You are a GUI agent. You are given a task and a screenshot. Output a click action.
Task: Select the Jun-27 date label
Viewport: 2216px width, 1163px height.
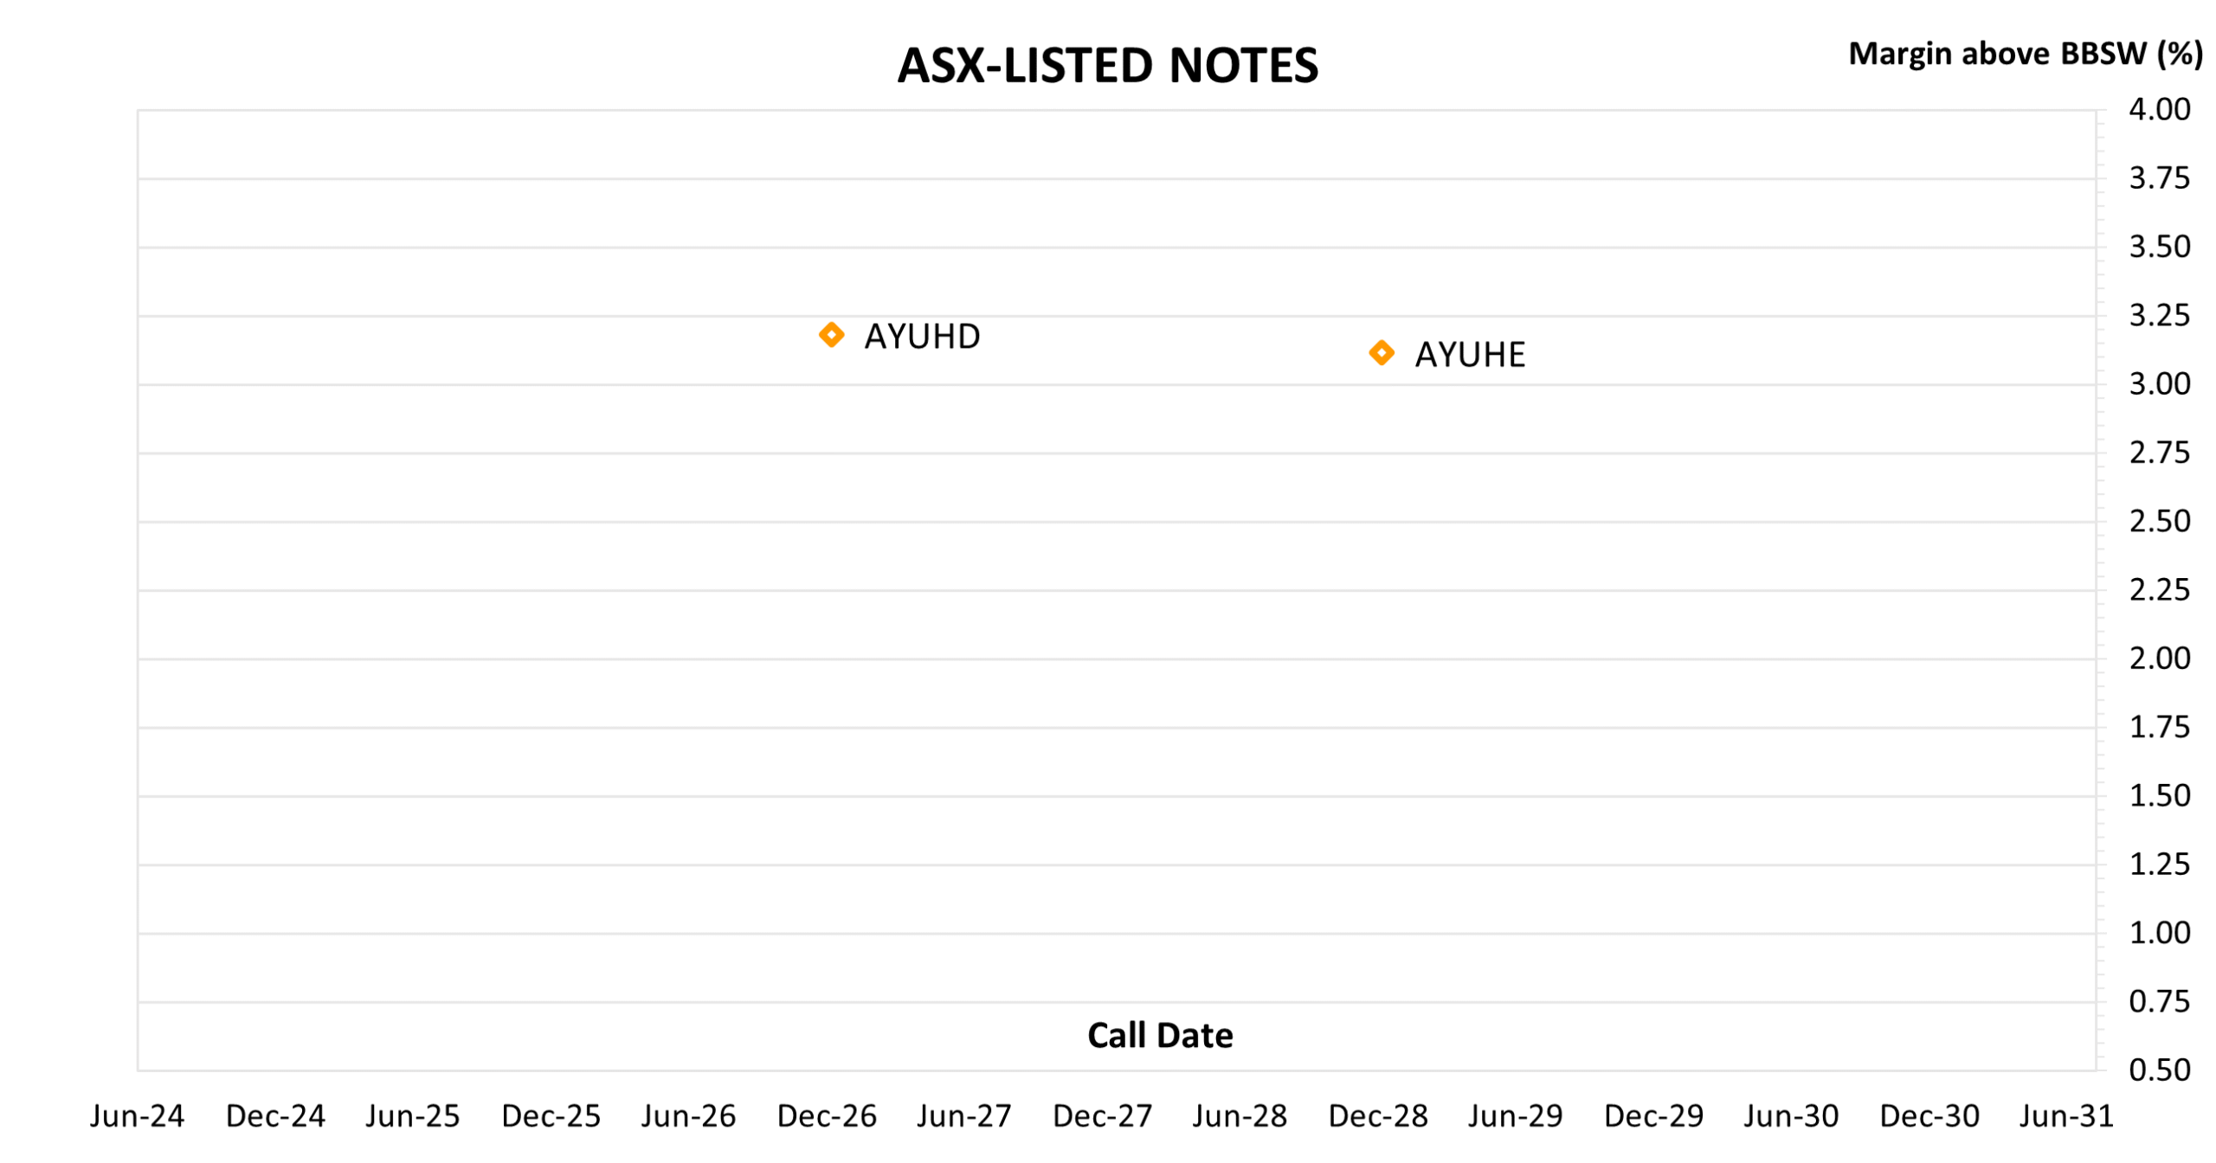pyautogui.click(x=964, y=1116)
